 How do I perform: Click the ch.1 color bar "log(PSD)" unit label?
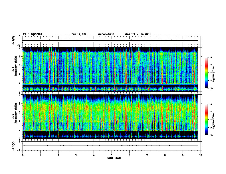214,74
